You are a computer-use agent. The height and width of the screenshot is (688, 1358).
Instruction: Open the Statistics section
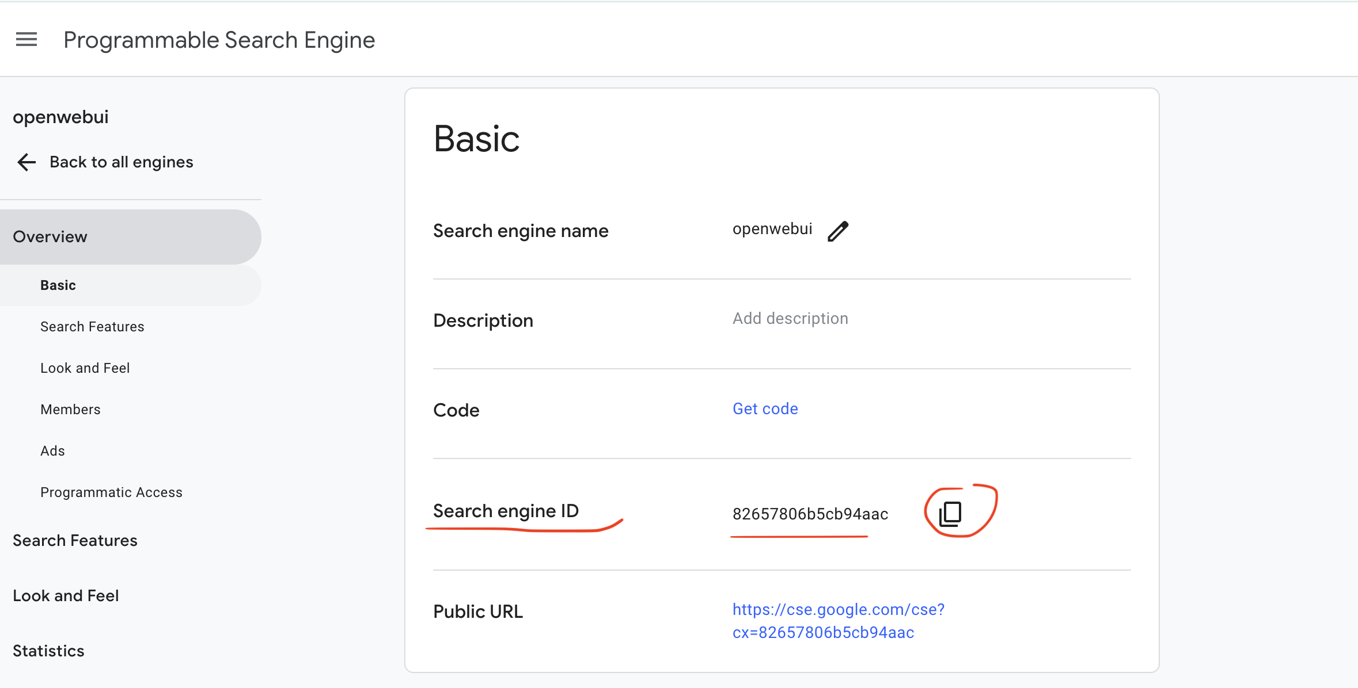(x=48, y=651)
